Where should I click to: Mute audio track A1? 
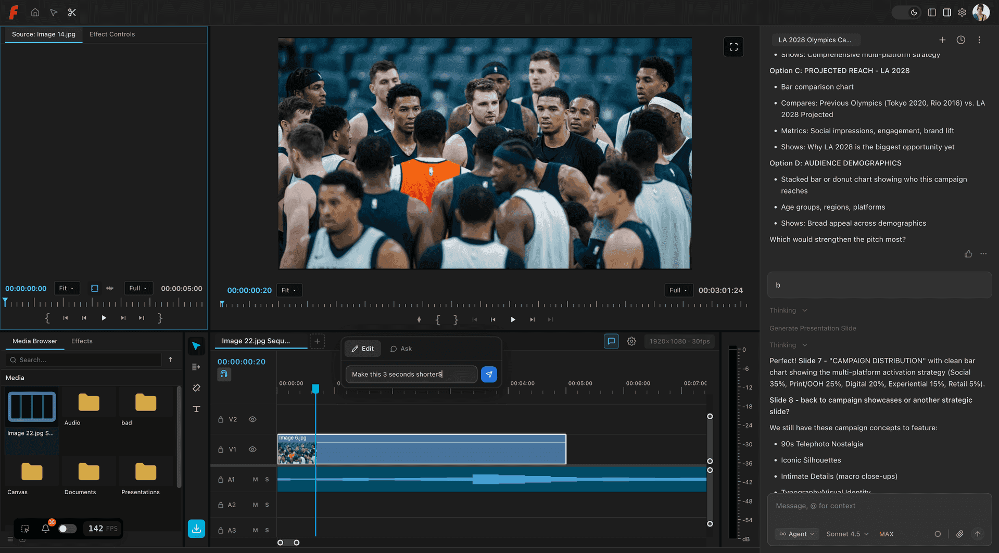[x=255, y=479]
